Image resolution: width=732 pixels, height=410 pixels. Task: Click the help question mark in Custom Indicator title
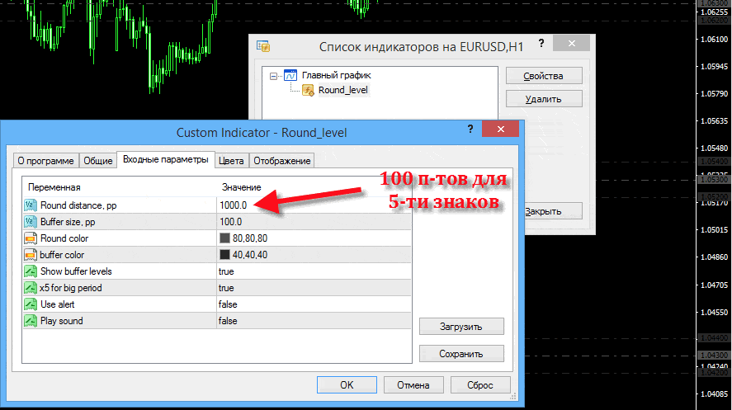tap(470, 130)
